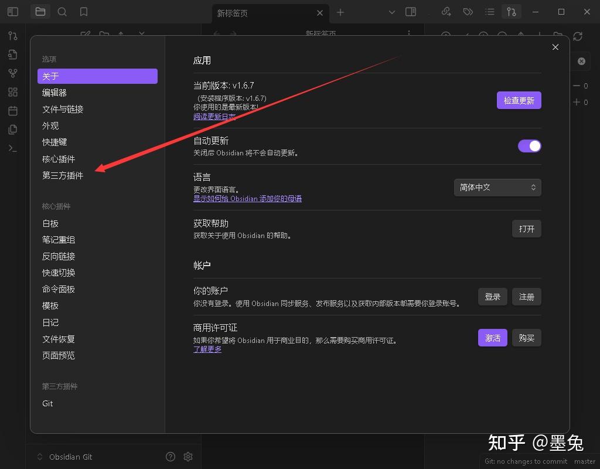600x469 pixels.
Task: Click the 检查更新 button
Action: 519,100
